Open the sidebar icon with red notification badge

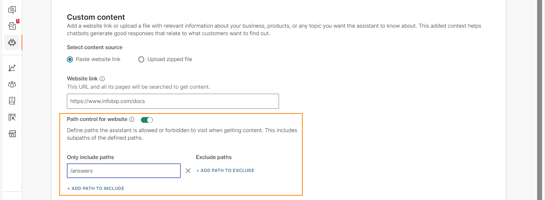pos(12,26)
